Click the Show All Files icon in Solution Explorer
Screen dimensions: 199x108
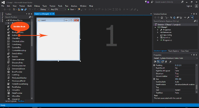click(x=181, y=17)
